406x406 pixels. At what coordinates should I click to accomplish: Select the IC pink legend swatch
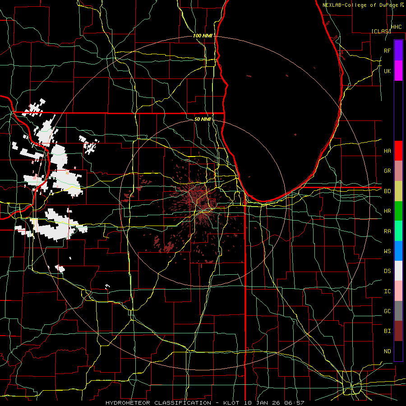(398, 291)
